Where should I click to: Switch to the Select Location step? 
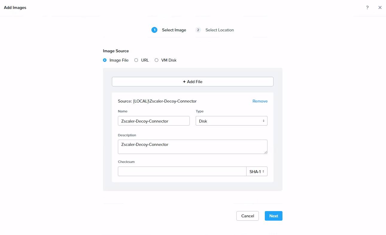click(x=220, y=30)
